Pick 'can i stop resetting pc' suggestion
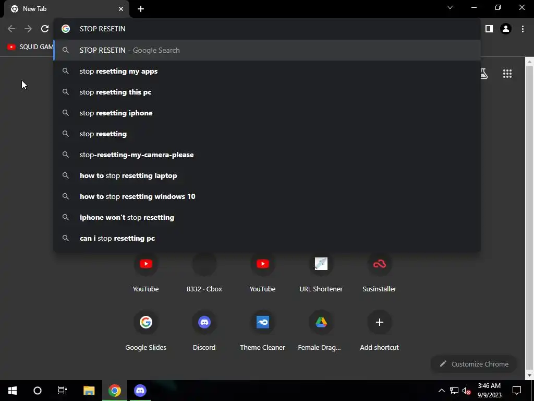Viewport: 534px width, 401px height. [x=267, y=238]
